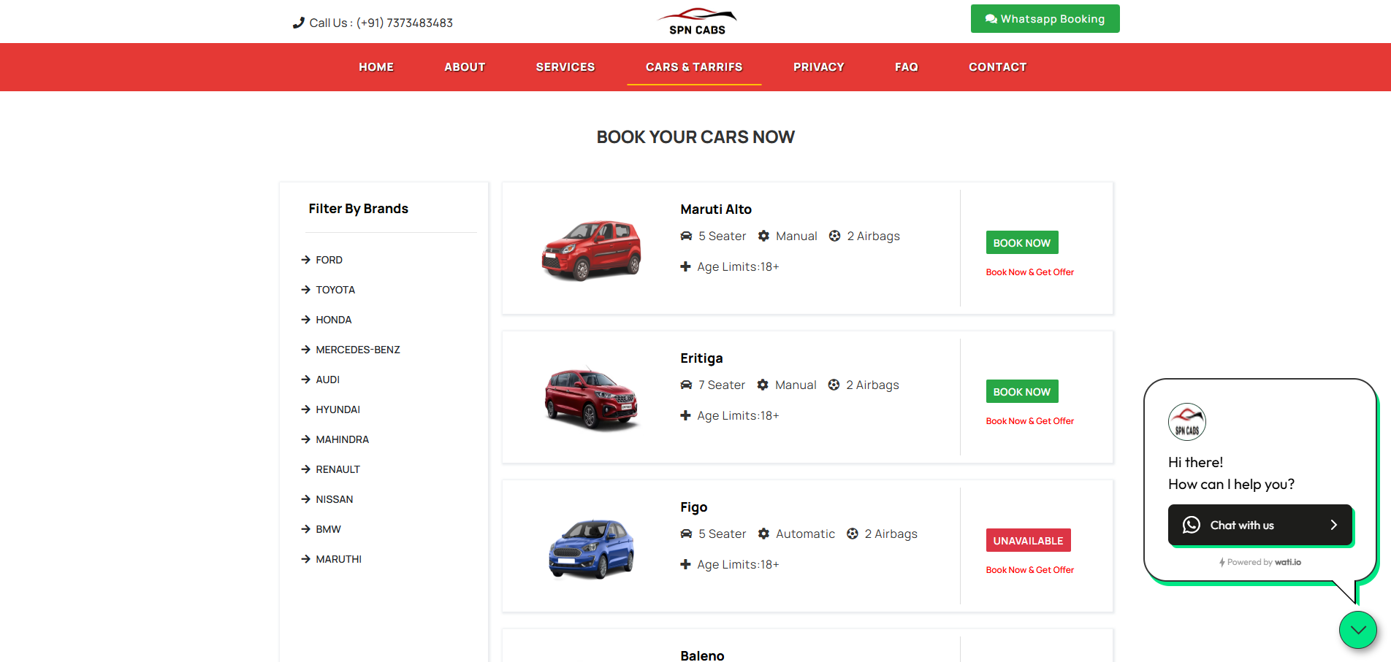Screen dimensions: 1391x662
Task: Filter cars by MAHINDRA brand
Action: point(342,439)
